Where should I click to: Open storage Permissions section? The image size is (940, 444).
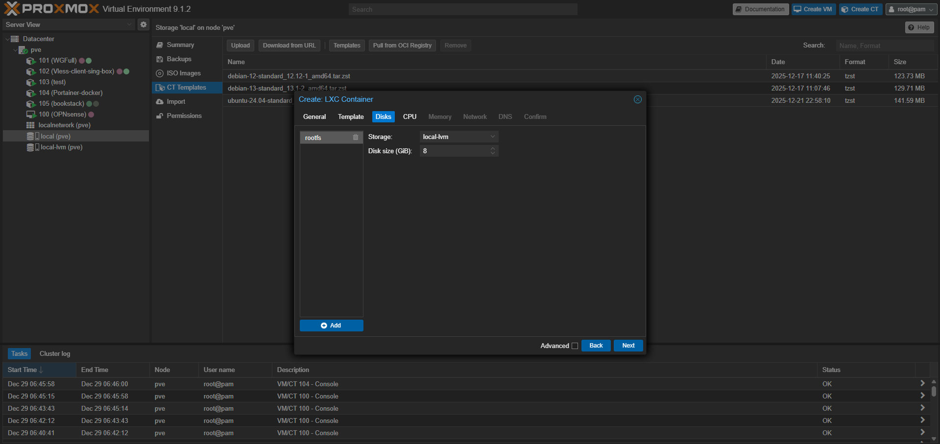point(184,116)
